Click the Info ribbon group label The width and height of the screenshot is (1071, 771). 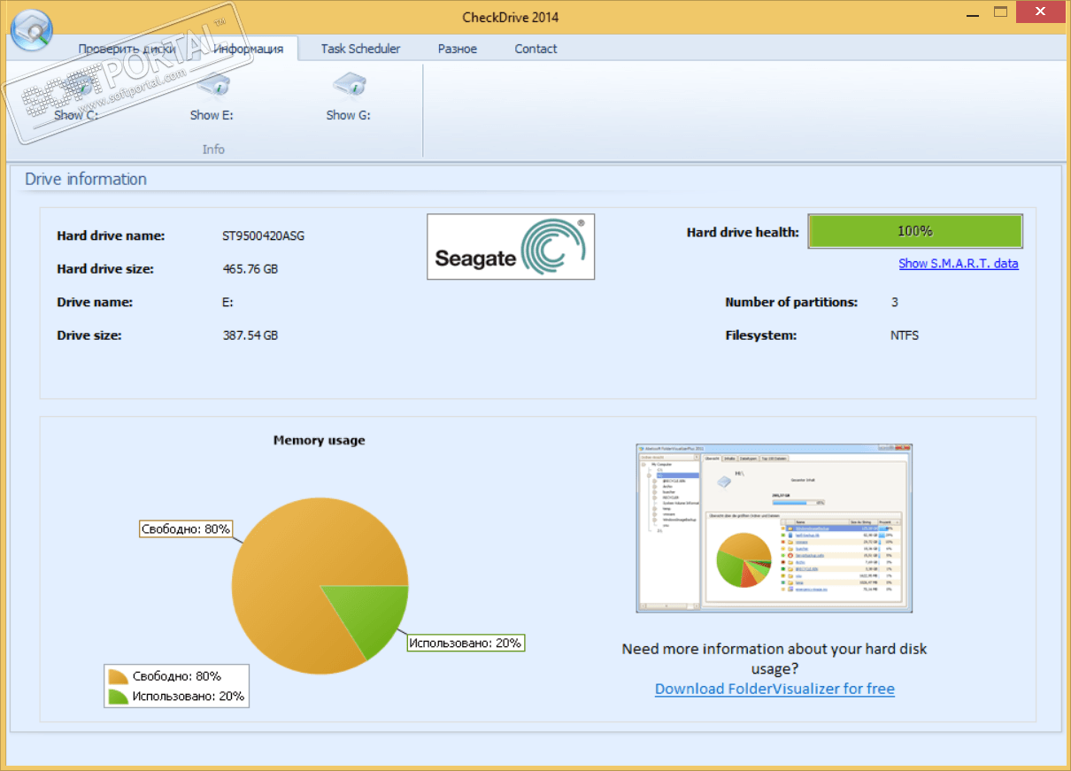[x=213, y=150]
